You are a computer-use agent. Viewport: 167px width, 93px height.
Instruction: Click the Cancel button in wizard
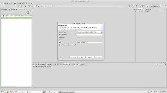[x=90, y=57]
